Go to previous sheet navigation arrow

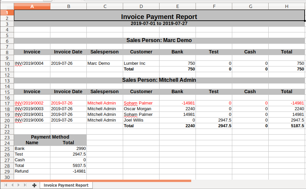(12, 185)
